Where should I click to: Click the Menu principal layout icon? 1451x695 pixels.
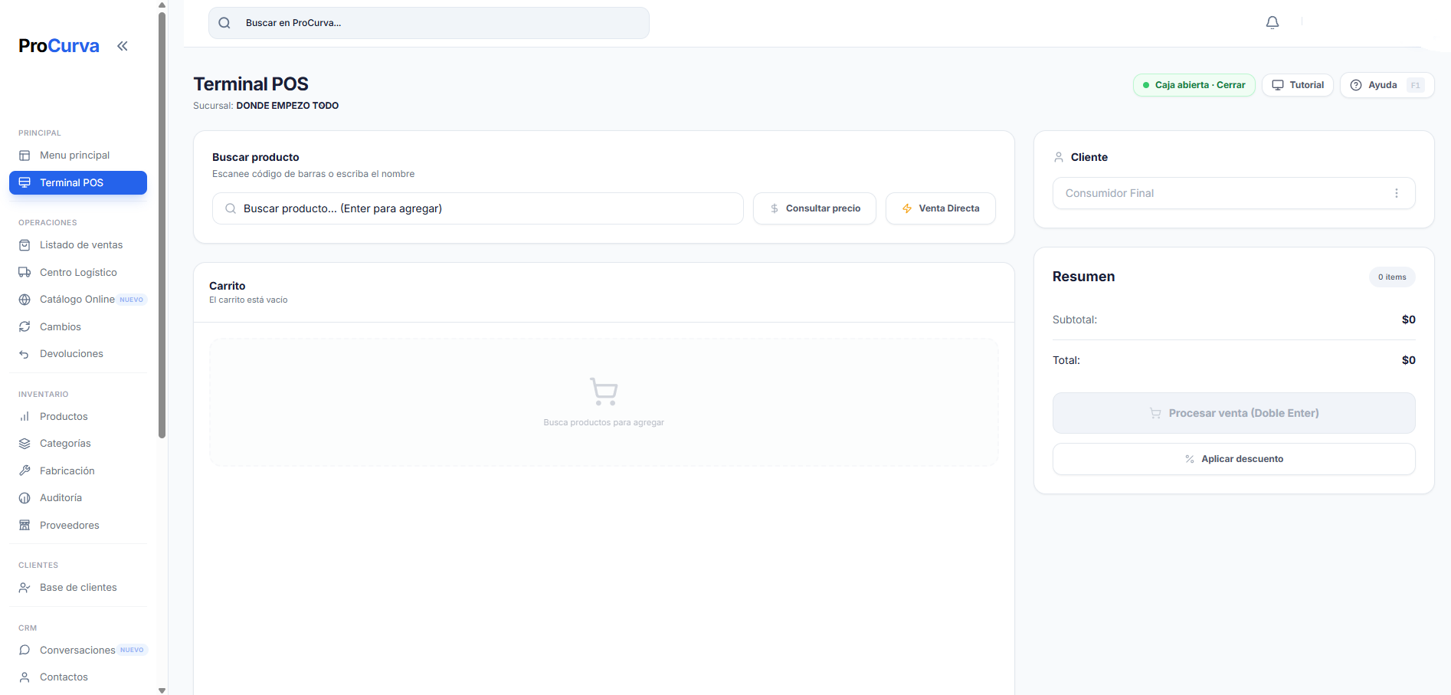click(x=25, y=156)
